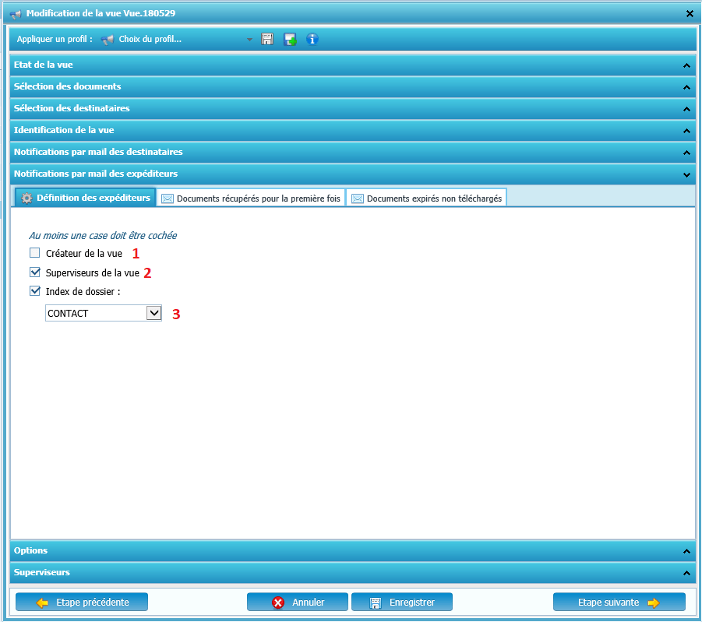Expand the Sélection des destinataires section
This screenshot has height=622, width=702.
pyautogui.click(x=351, y=109)
